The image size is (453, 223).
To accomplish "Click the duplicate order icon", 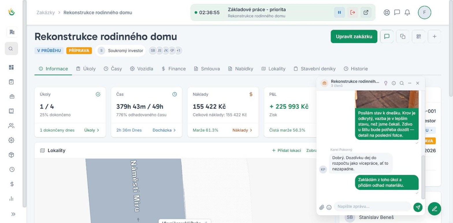I will pos(403,36).
